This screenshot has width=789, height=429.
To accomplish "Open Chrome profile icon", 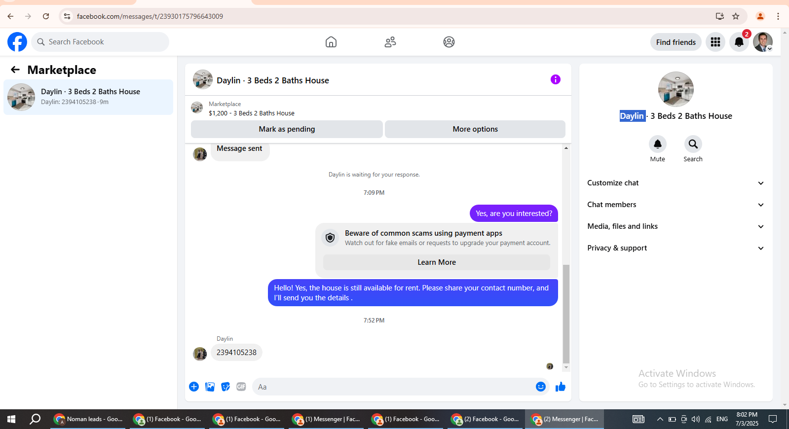I will coord(760,16).
